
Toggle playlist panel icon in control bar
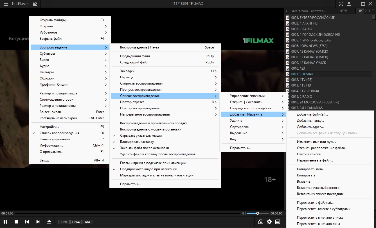[278, 222]
